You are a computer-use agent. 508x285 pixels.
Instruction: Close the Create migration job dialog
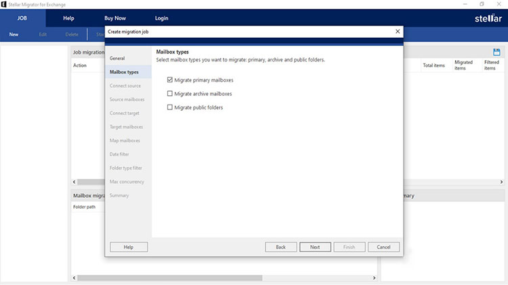point(397,32)
